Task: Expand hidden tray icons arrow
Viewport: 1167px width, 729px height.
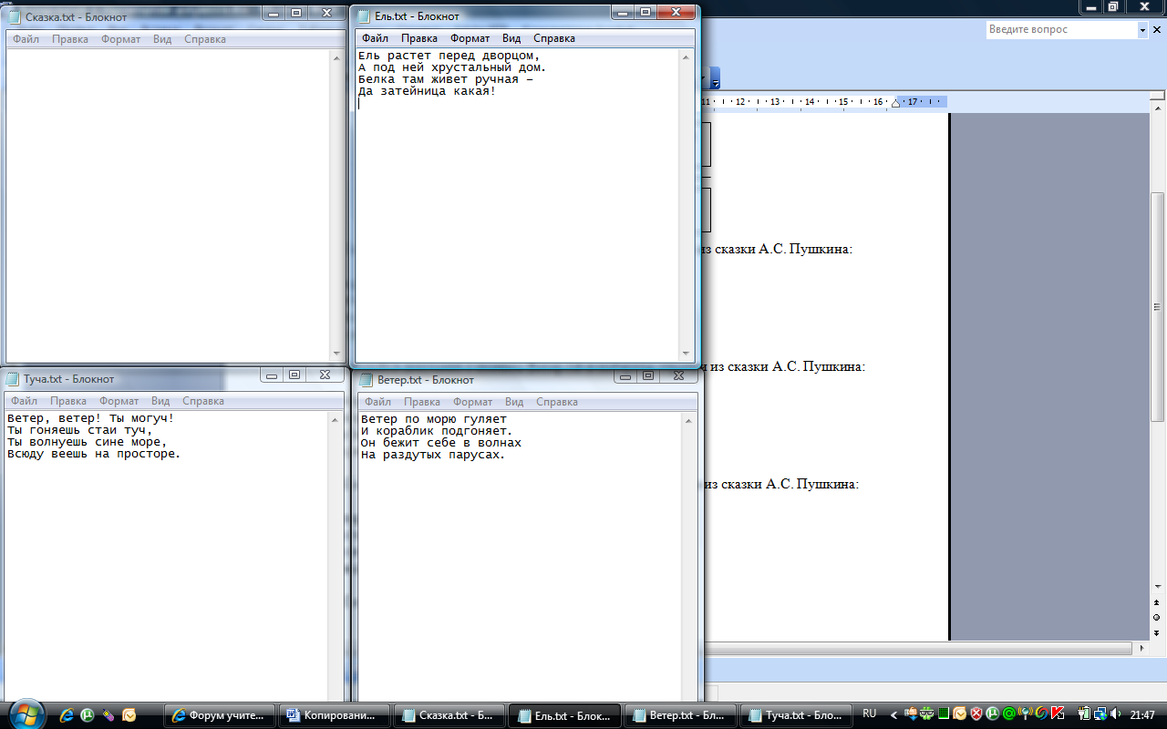Action: pos(894,714)
